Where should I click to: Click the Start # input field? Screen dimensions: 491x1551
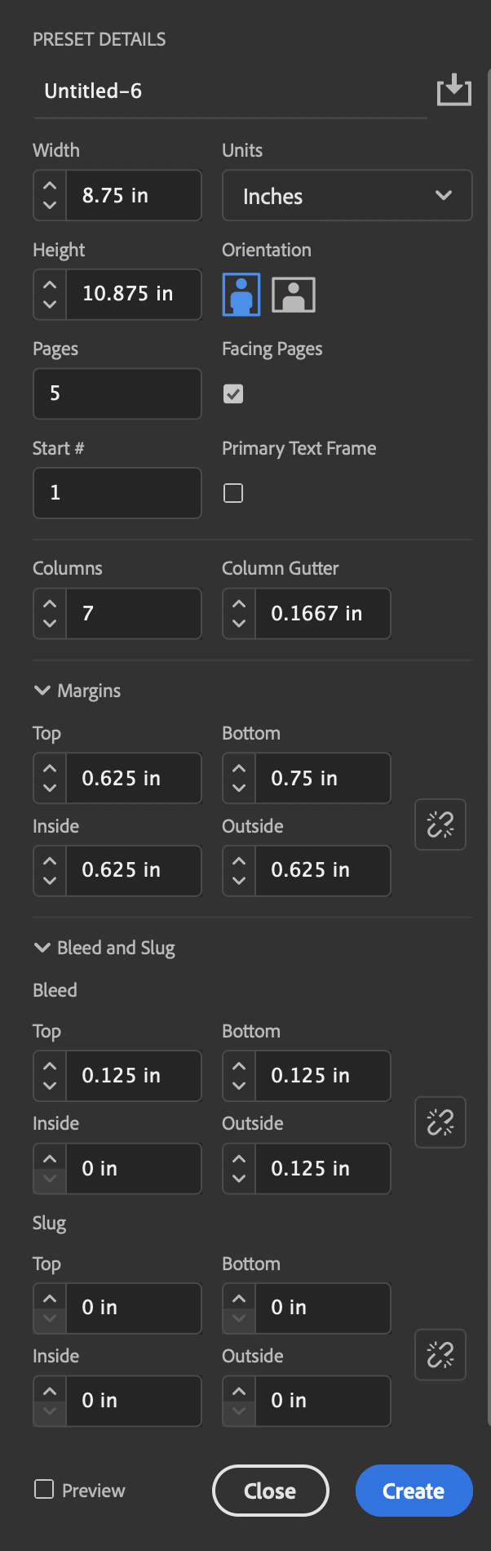pos(117,493)
